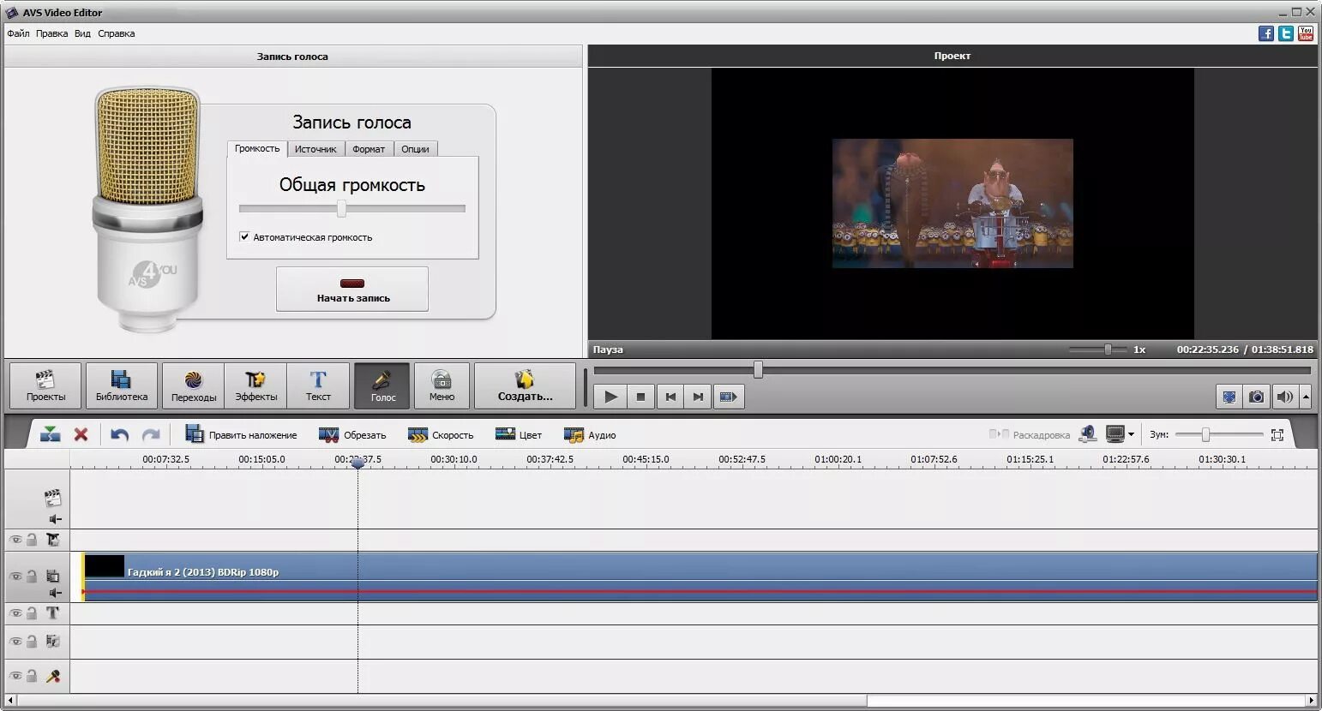
Task: Toggle visibility of voice recording track
Action: coord(15,676)
